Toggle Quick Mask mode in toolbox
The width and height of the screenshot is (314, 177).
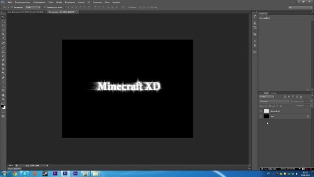tap(3, 112)
